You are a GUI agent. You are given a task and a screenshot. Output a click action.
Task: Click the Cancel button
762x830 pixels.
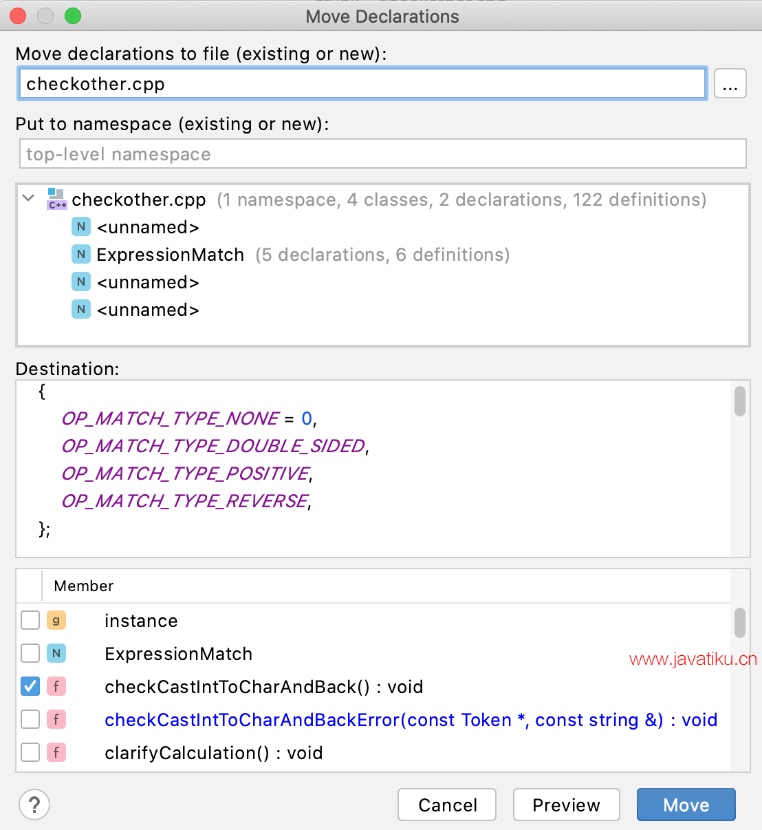(x=447, y=805)
